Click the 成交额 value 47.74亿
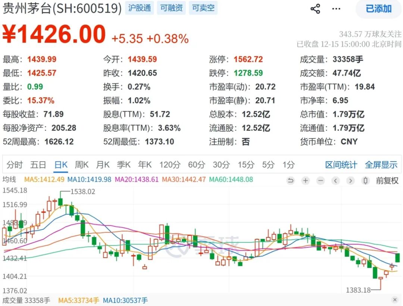 (x=347, y=73)
